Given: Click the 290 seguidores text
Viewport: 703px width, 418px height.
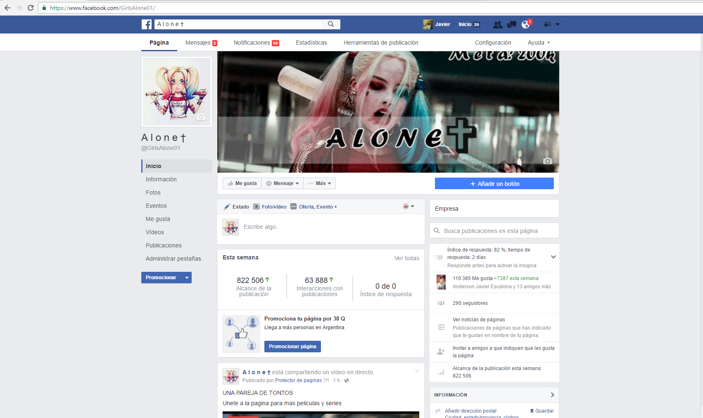Looking at the screenshot, I should click(470, 303).
